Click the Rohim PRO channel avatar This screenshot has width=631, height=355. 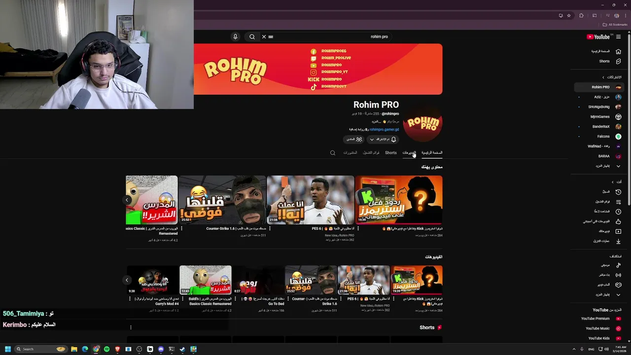point(422,124)
